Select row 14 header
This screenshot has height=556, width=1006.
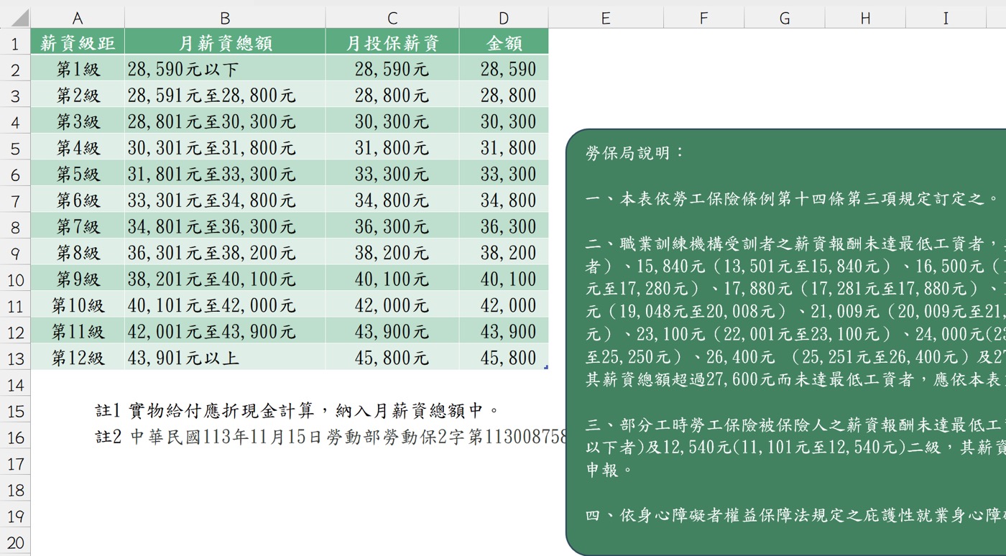[15, 384]
